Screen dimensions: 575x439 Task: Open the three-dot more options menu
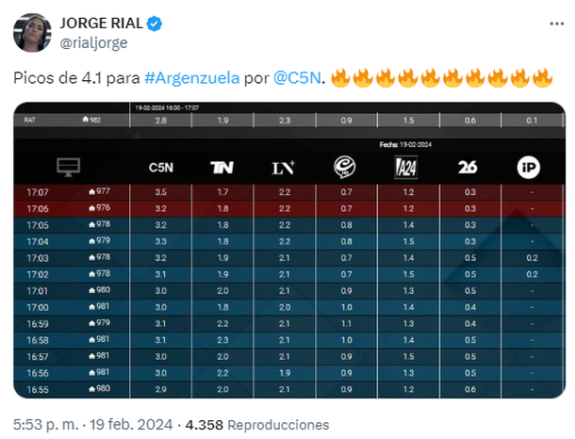pos(556,24)
